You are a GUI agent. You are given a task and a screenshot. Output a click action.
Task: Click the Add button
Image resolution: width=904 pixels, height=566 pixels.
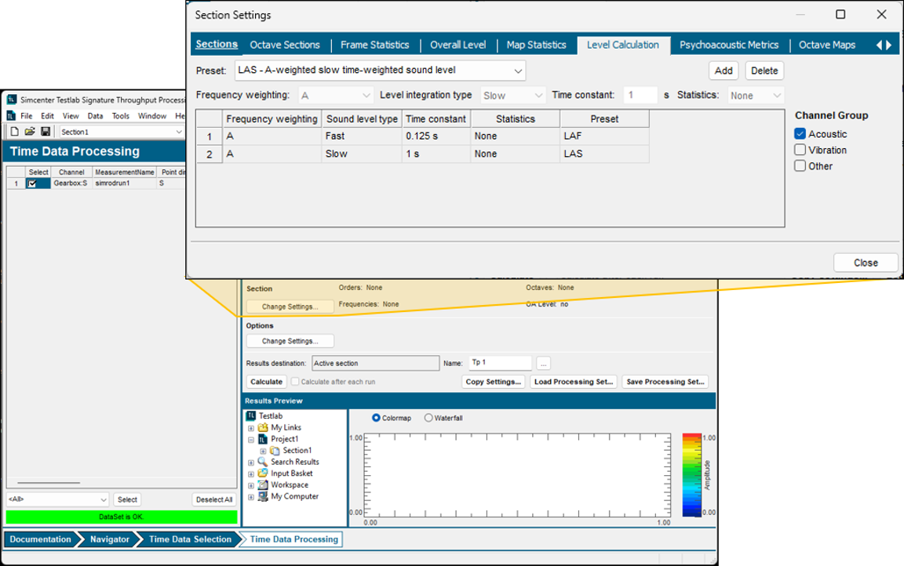[x=724, y=71]
